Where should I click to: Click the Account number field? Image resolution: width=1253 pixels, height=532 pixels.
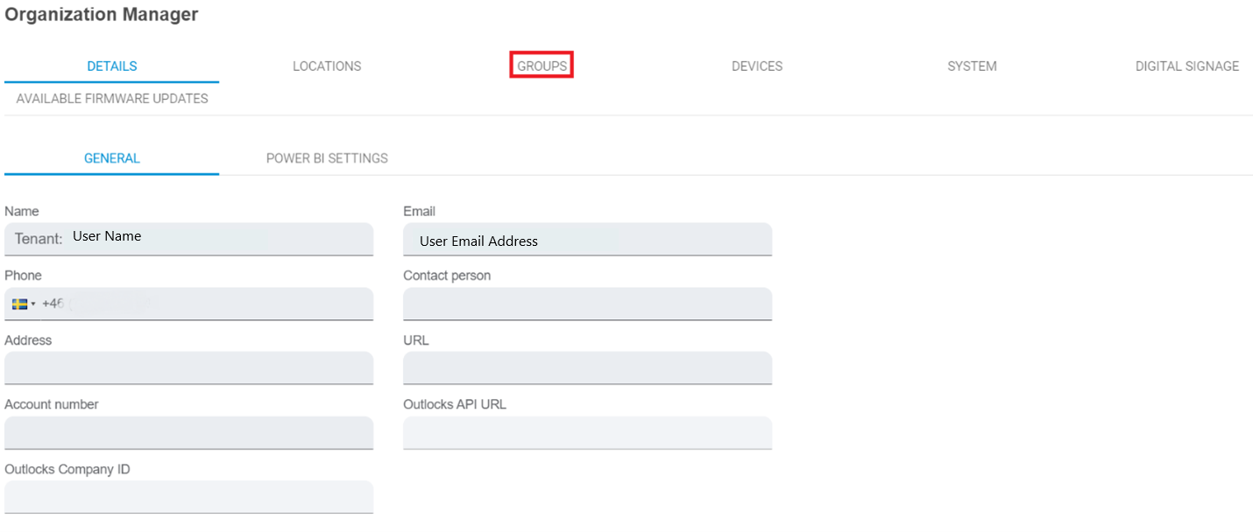188,432
